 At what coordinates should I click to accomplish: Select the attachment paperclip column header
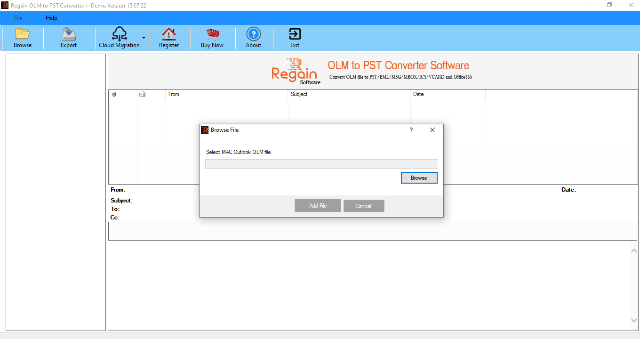[113, 94]
